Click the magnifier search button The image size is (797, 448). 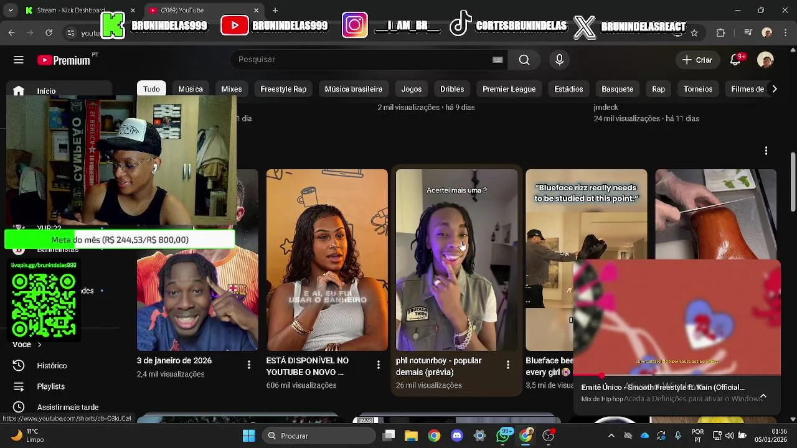click(x=524, y=60)
